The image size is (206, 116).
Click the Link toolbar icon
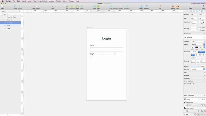(160, 6)
